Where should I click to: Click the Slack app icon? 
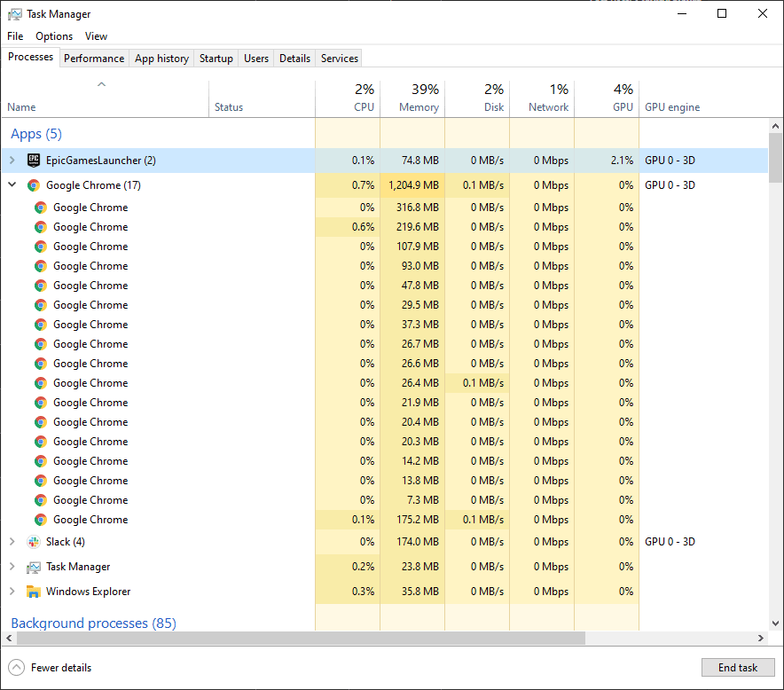pyautogui.click(x=34, y=542)
